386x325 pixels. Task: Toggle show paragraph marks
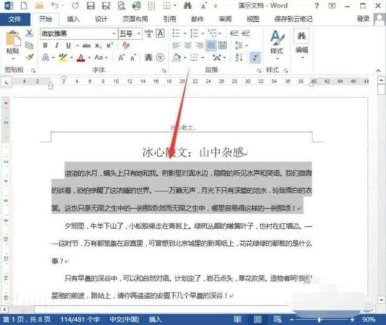(x=255, y=58)
